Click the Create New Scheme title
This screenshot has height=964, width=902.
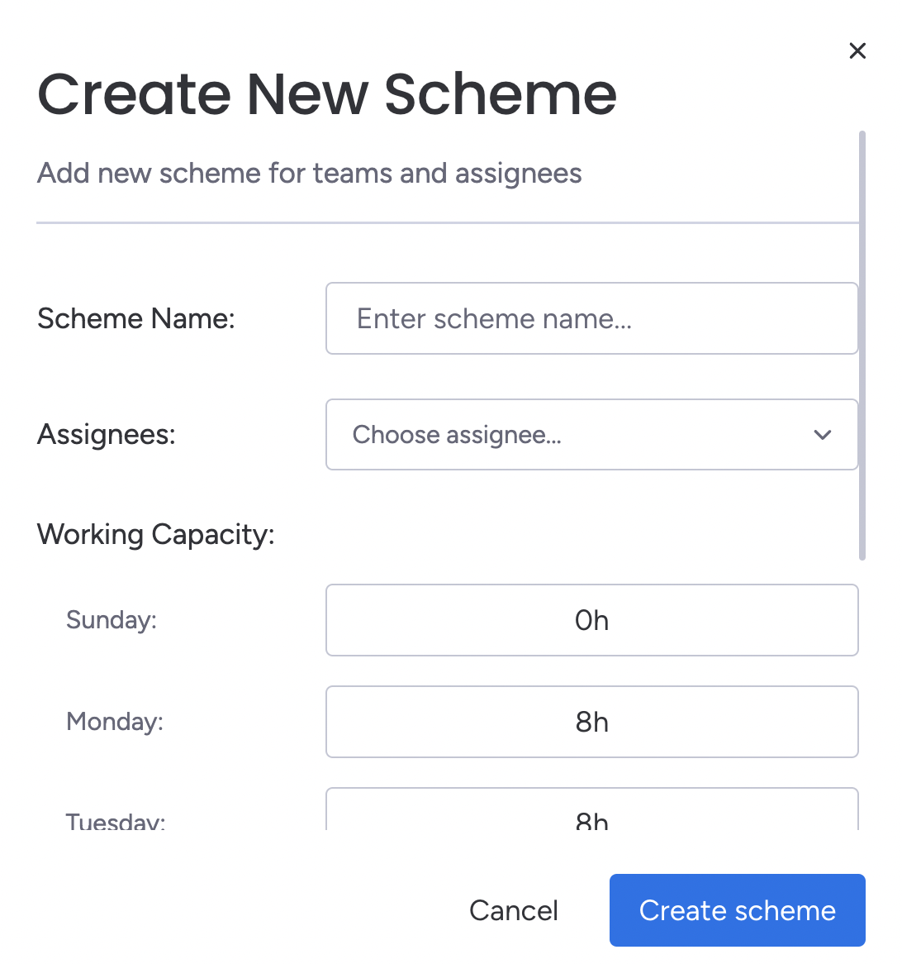pos(327,94)
